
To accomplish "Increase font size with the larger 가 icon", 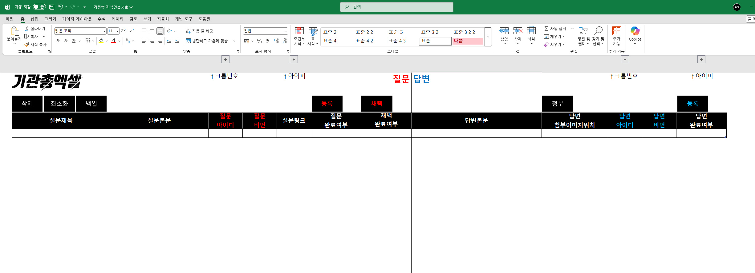I will (x=124, y=31).
